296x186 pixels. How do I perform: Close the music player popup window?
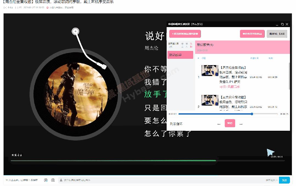pos(287,24)
